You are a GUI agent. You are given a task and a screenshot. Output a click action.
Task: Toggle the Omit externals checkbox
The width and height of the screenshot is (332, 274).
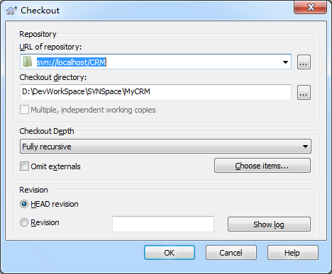[x=24, y=166]
